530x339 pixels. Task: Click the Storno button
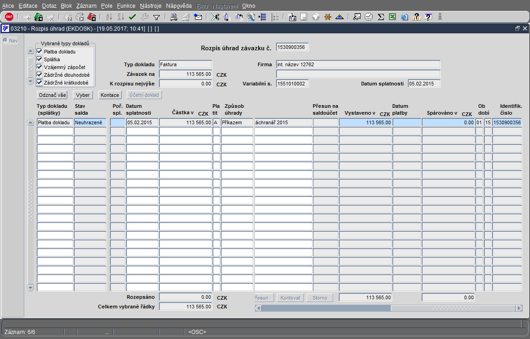320,298
